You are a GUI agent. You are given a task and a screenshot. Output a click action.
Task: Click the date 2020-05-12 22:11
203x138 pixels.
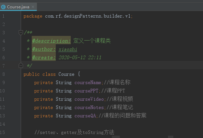click(80, 58)
